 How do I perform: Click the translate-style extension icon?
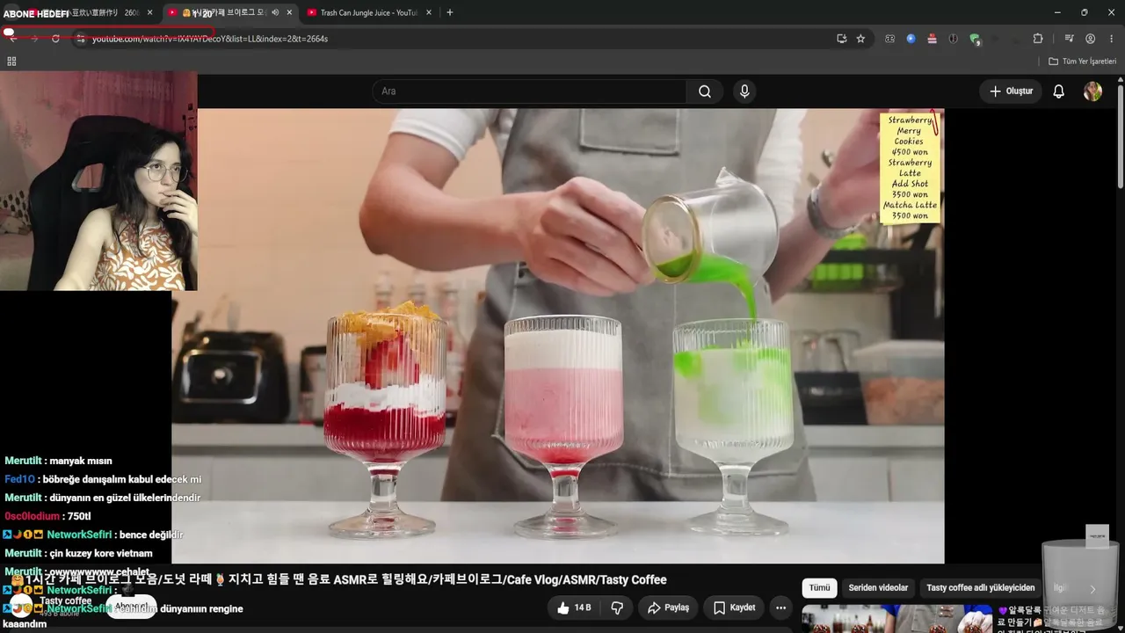889,39
